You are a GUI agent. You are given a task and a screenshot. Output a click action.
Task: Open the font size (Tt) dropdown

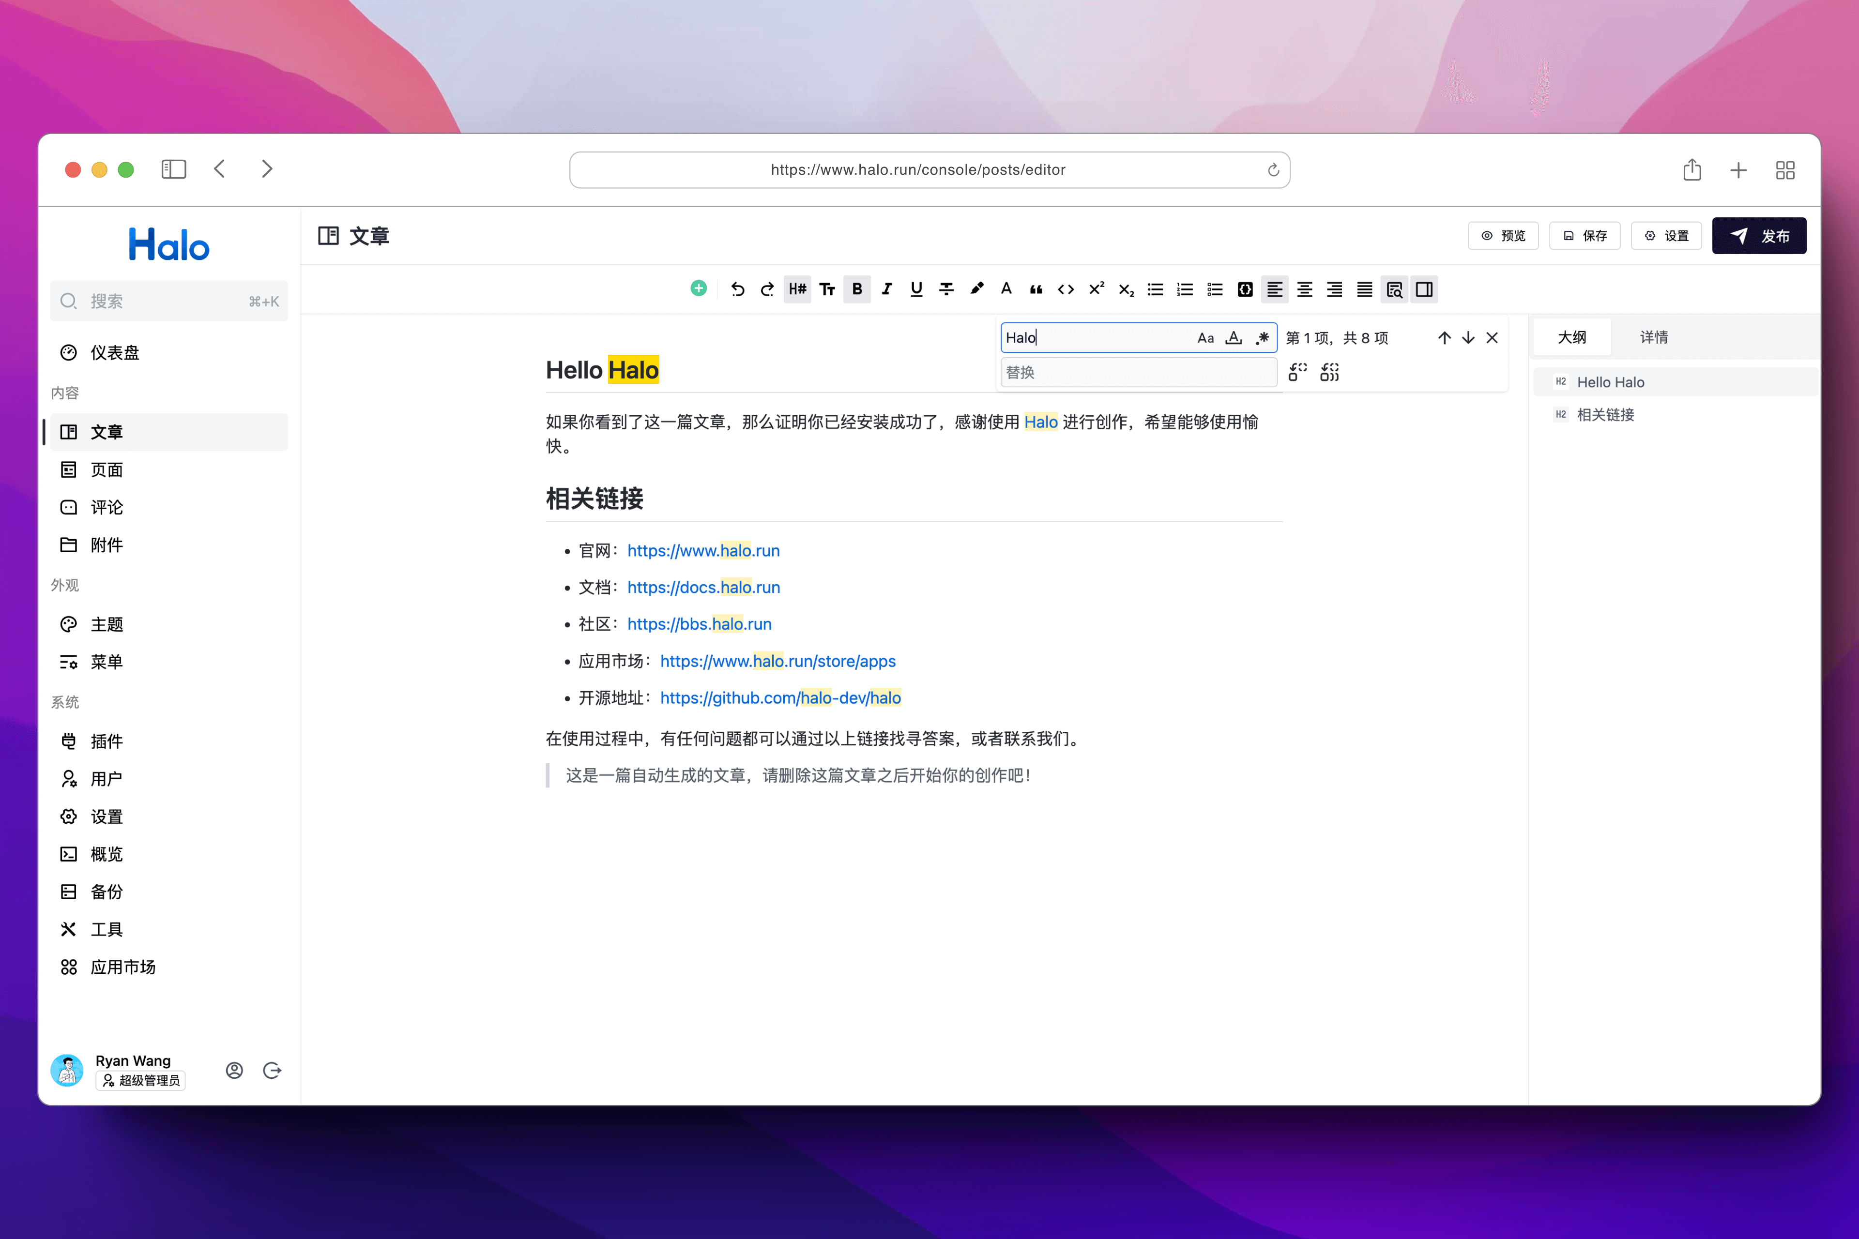827,289
